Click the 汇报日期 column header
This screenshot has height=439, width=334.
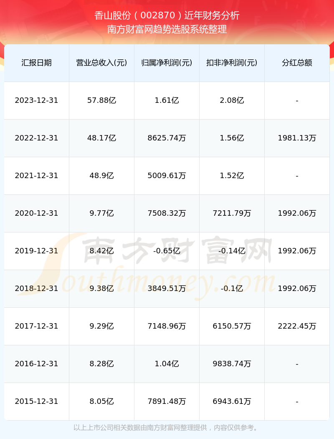click(x=37, y=63)
